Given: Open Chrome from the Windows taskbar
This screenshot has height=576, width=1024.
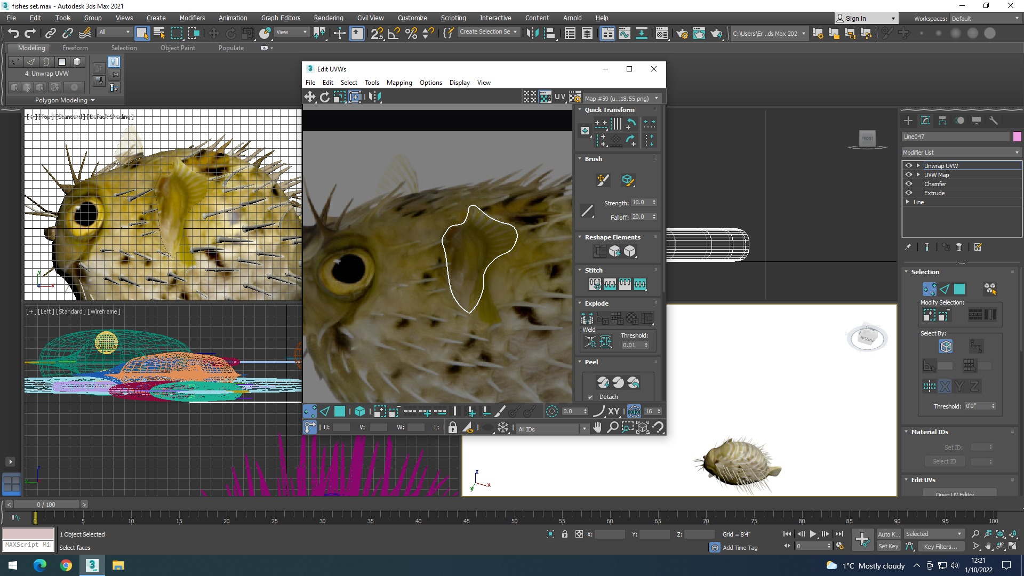Looking at the screenshot, I should point(66,565).
